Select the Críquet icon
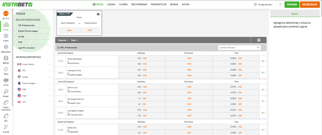The width and height of the screenshot is (322, 135). (6, 127)
